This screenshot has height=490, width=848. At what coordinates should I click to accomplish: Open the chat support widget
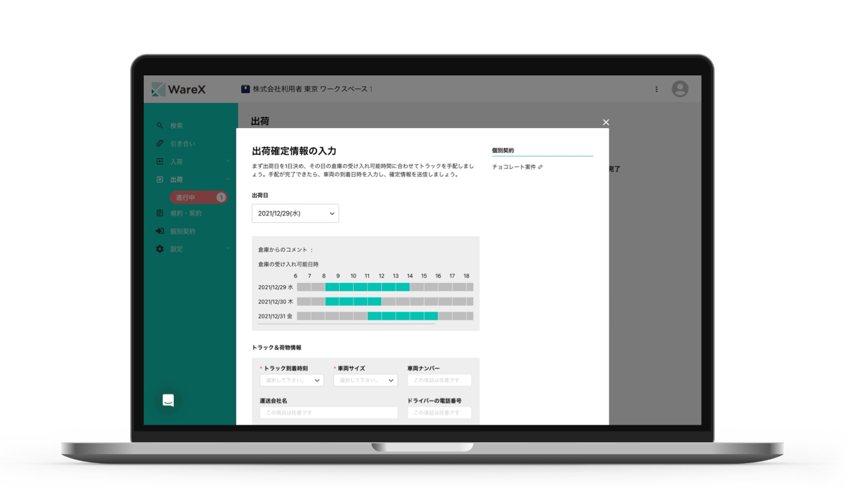168,401
